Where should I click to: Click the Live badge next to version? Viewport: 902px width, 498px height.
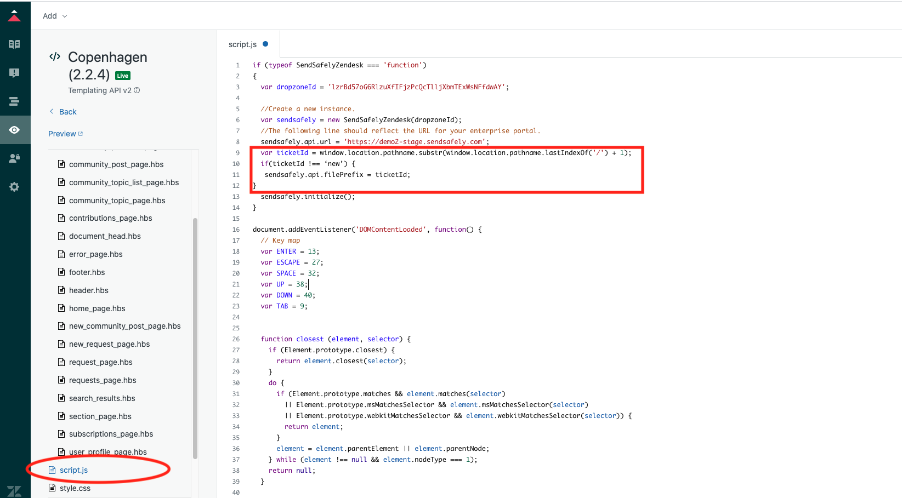tap(123, 76)
